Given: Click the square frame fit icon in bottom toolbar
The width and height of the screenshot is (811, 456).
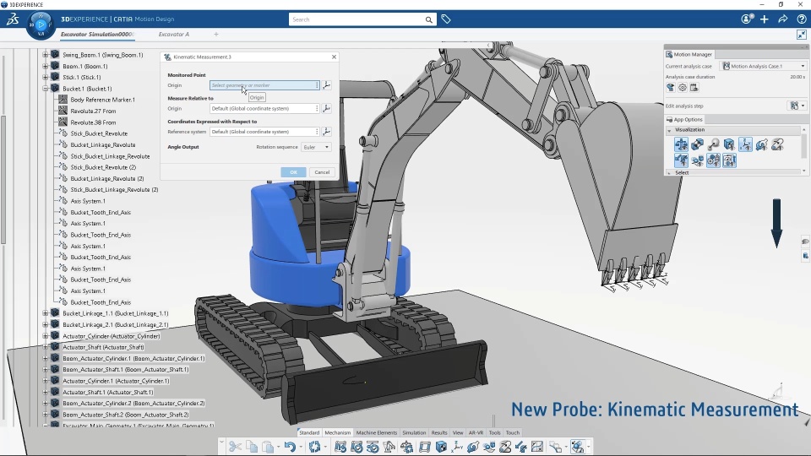Looking at the screenshot, I should [425, 447].
